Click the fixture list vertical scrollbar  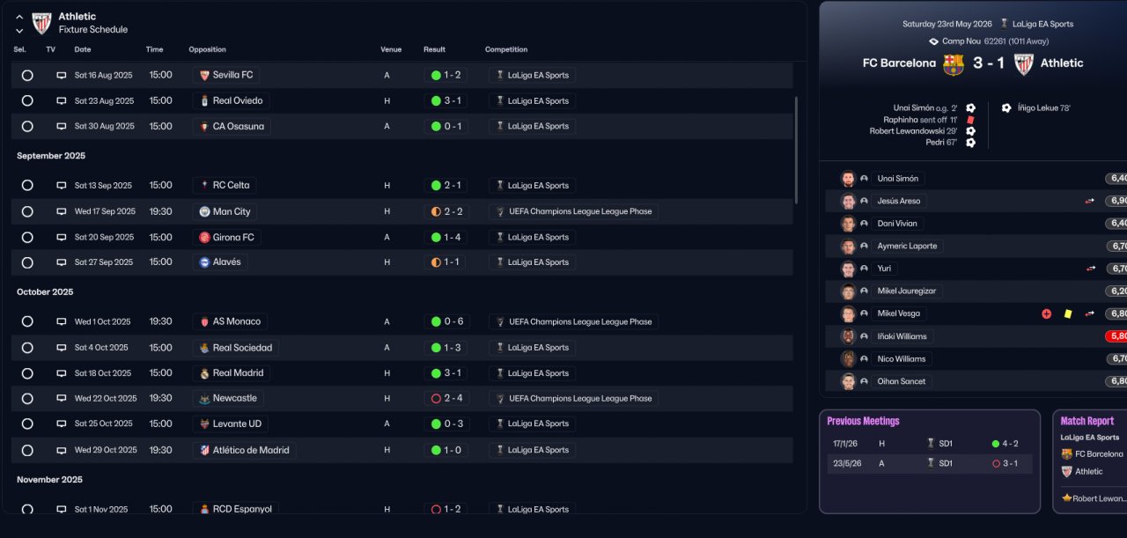tap(796, 151)
